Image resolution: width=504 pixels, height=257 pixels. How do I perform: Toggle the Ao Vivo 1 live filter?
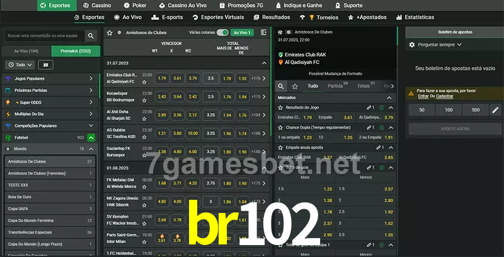[x=241, y=32]
